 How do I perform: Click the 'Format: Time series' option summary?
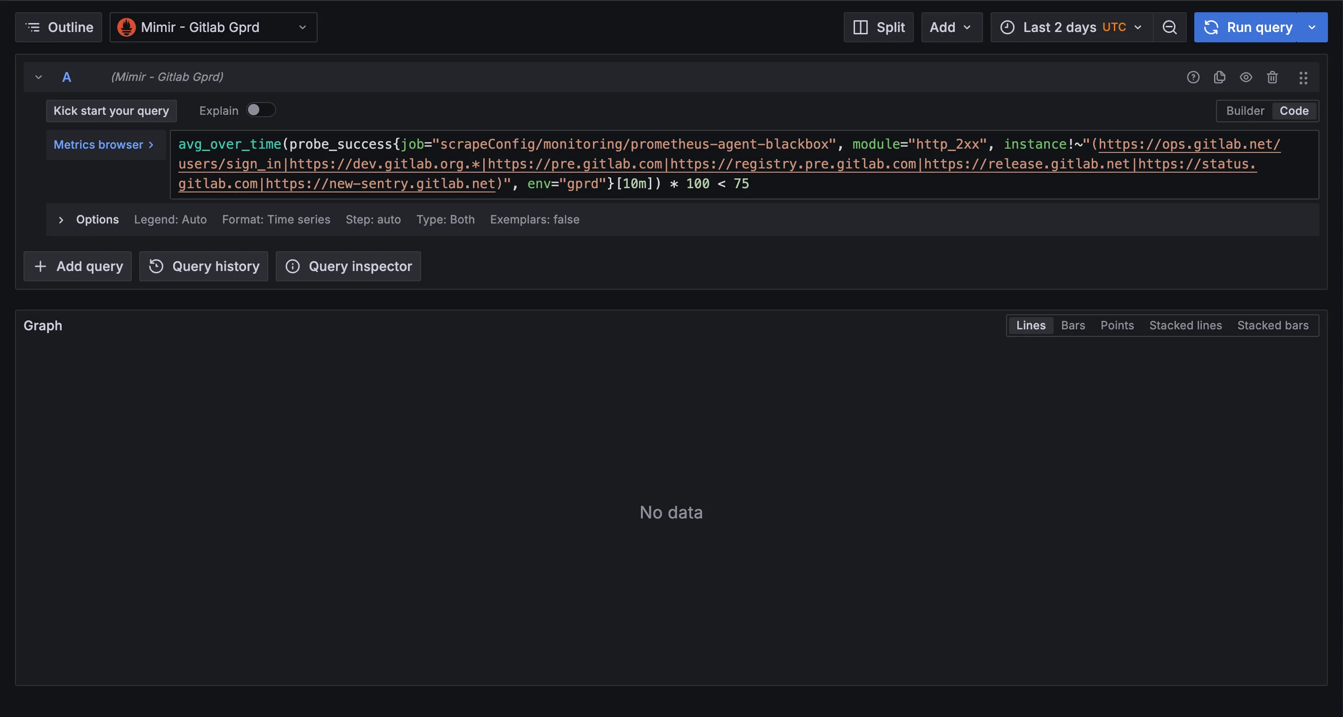click(276, 220)
